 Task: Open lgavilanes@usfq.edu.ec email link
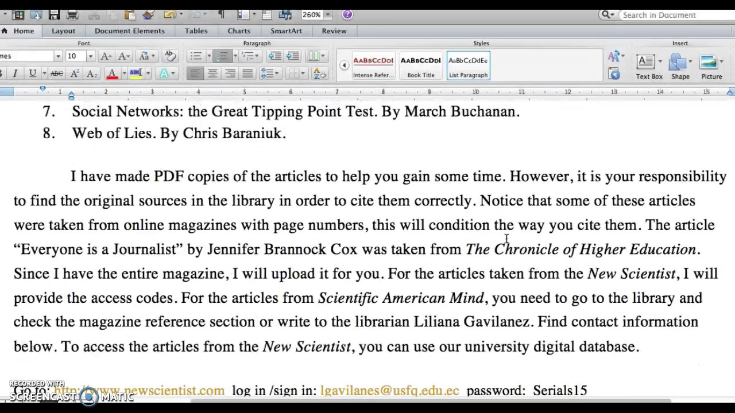pos(390,391)
